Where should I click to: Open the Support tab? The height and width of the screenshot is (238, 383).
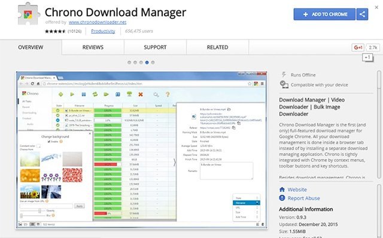click(x=155, y=47)
